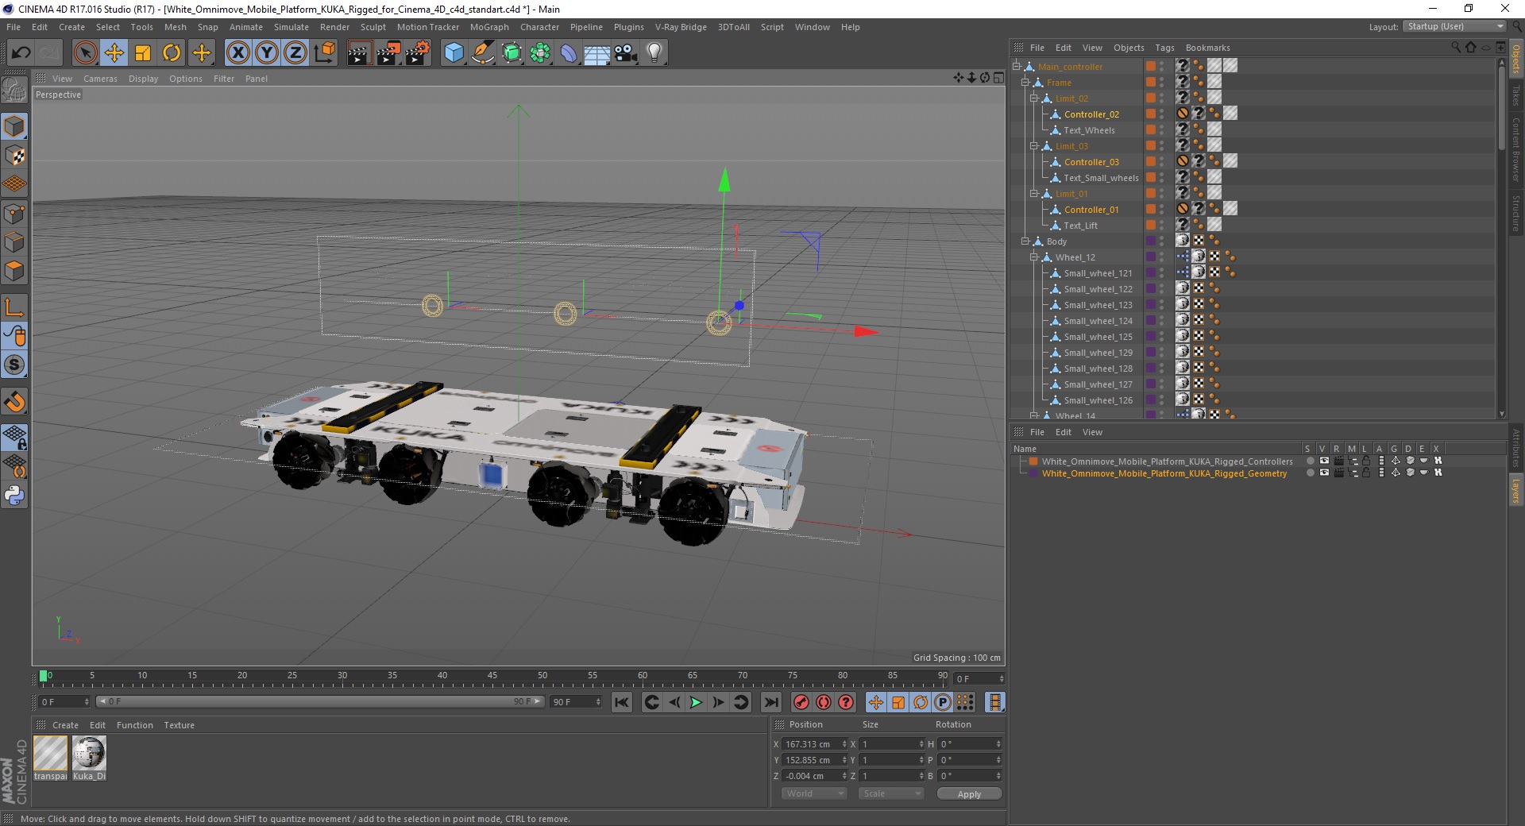Toggle Y axis lock
This screenshot has height=826, width=1525.
pos(267,53)
